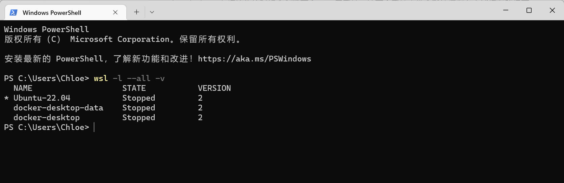Open a new tab with the plus button

pyautogui.click(x=136, y=12)
